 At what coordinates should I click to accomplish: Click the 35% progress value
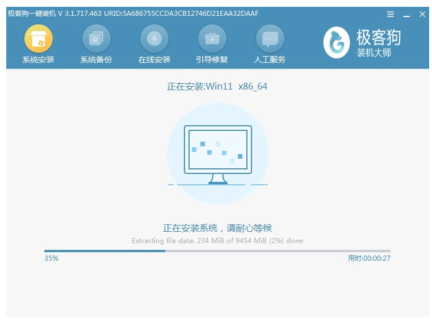point(52,258)
